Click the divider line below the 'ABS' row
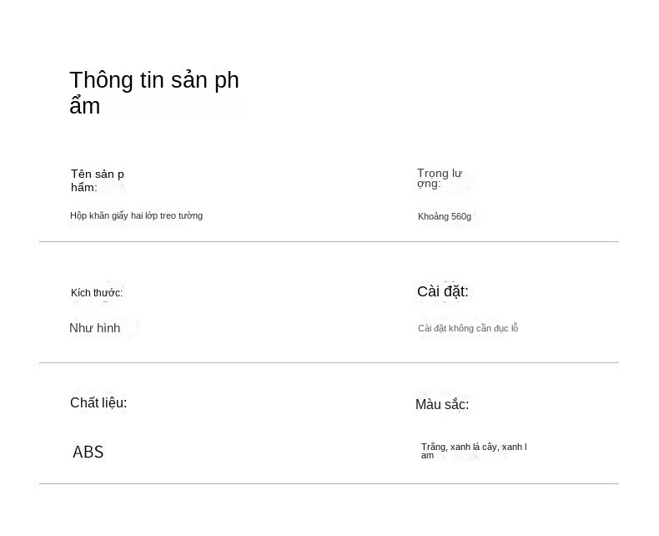659x536 pixels. pyautogui.click(x=329, y=484)
